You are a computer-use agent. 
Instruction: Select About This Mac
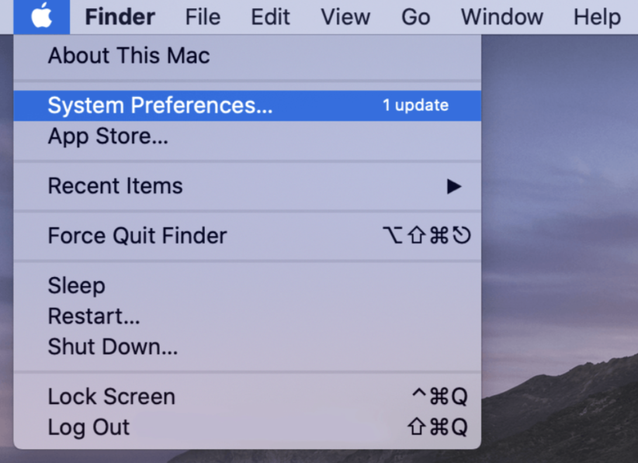pos(129,56)
